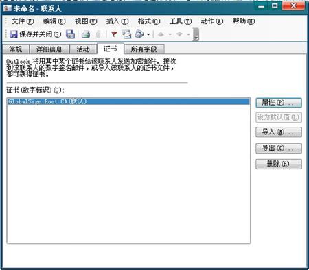The width and height of the screenshot is (309, 270).
Task: Click the telephone dial icon
Action: (x=139, y=34)
